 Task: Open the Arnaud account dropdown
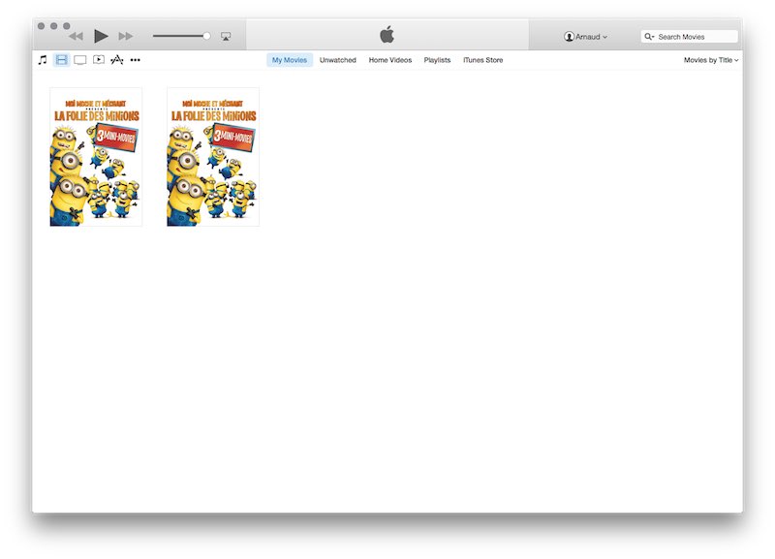tap(586, 37)
